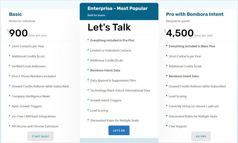Click the $900 per year price

coord(27,33)
